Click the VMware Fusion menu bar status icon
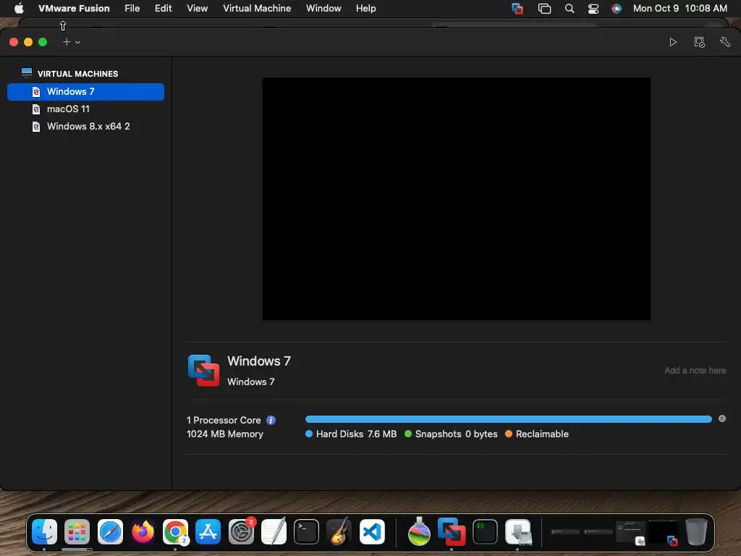 [x=517, y=9]
